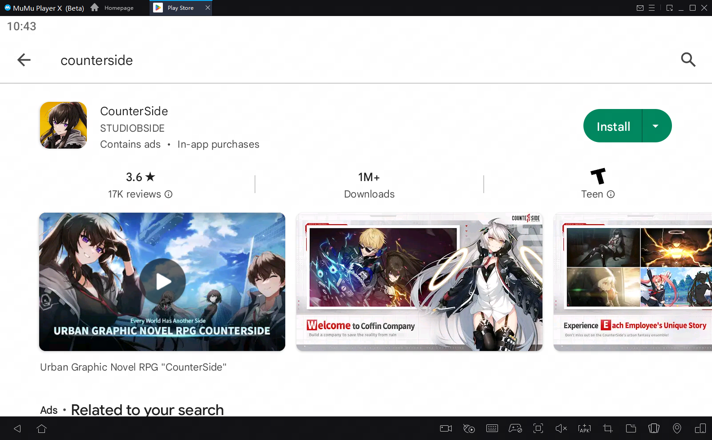Toggle the muted speaker volume icon
The width and height of the screenshot is (712, 440).
pos(561,428)
